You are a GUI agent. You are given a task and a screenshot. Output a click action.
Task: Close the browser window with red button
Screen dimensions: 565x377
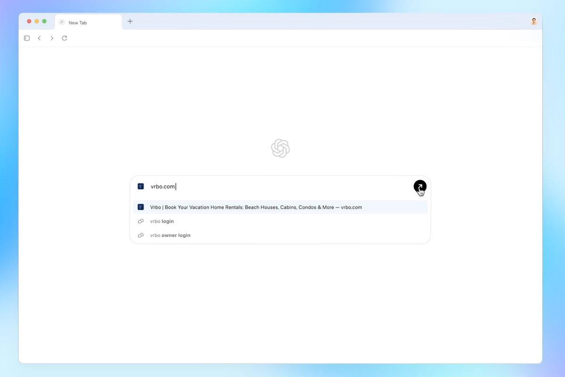point(29,21)
